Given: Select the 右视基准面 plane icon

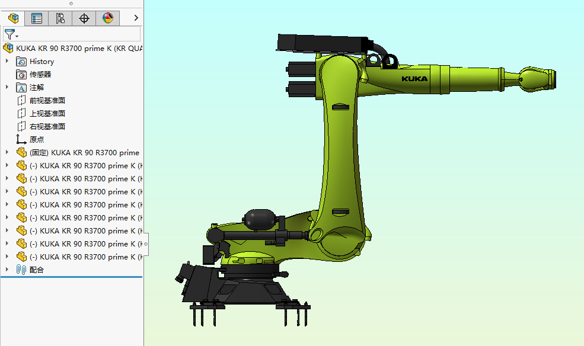Looking at the screenshot, I should (x=21, y=127).
